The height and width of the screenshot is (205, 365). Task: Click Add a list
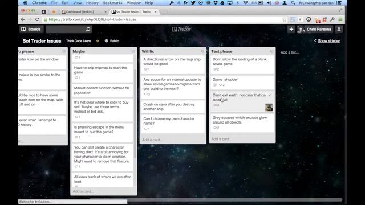click(x=290, y=52)
